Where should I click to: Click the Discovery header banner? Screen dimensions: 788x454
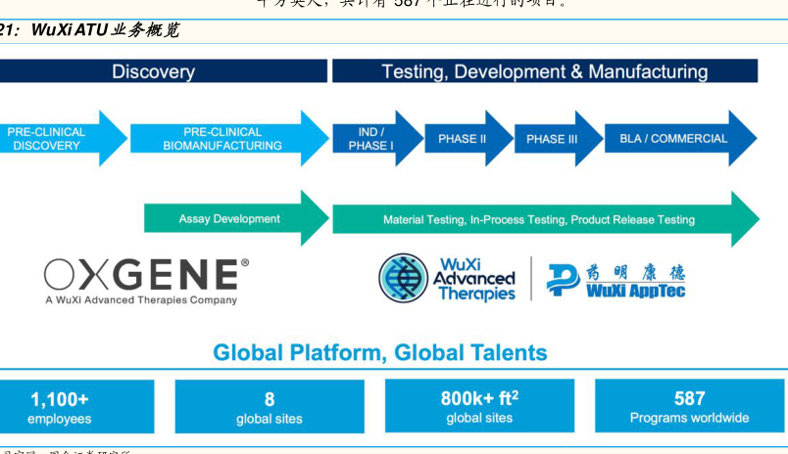click(164, 71)
